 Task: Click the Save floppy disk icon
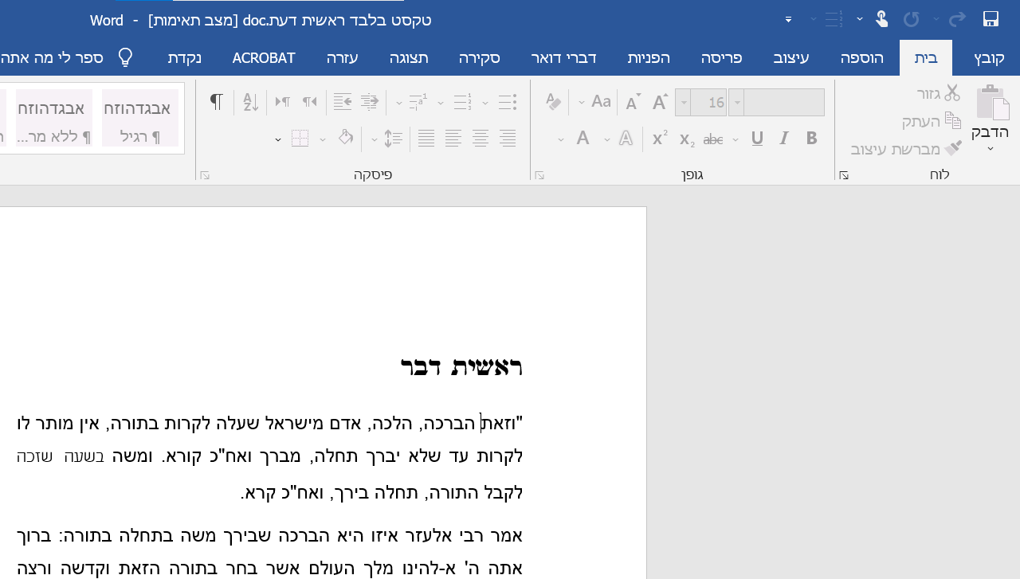point(991,19)
